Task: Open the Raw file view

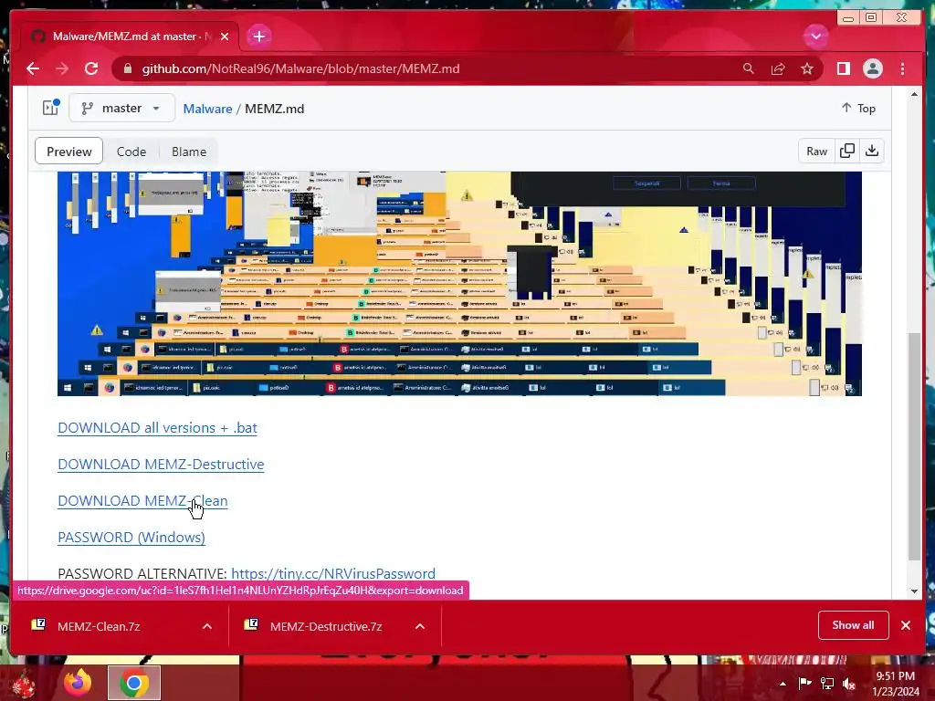Action: click(816, 152)
